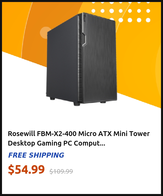Screen dimensions: 163x196
Task: Click the white dot grid decoration
Action: point(121,12)
